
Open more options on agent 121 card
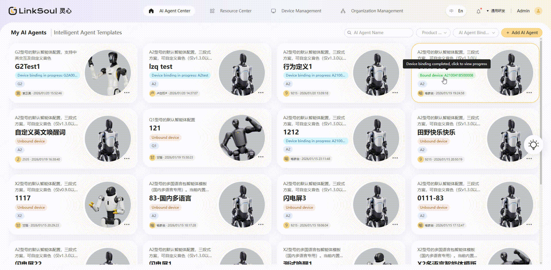[261, 157]
